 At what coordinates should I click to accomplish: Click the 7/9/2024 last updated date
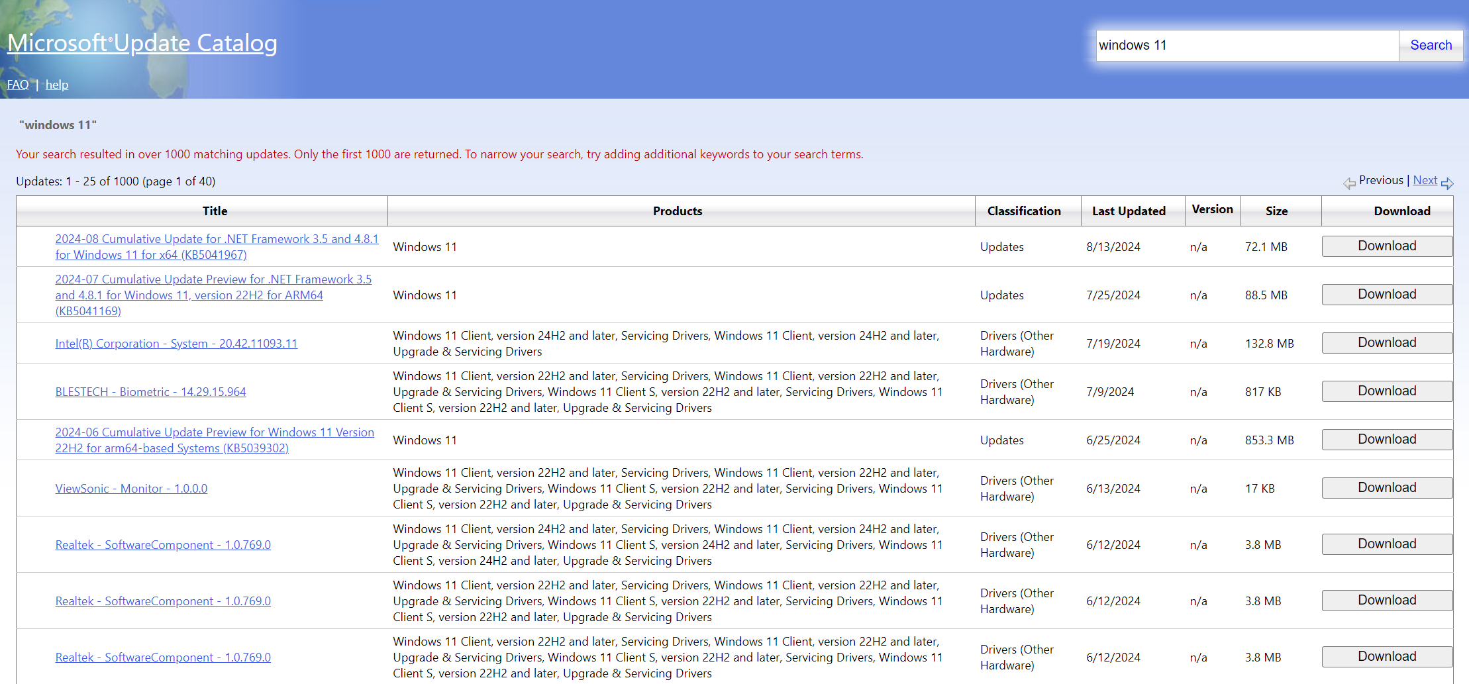1110,392
